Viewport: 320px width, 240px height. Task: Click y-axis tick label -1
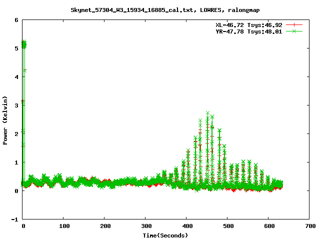[14, 219]
